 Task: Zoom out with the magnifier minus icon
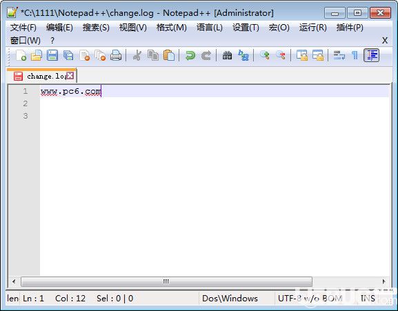[x=281, y=55]
